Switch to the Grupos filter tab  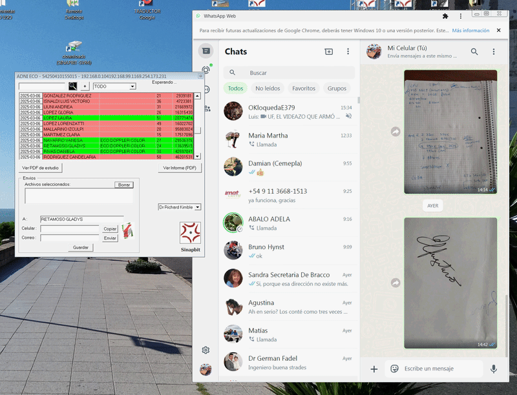[x=337, y=88]
